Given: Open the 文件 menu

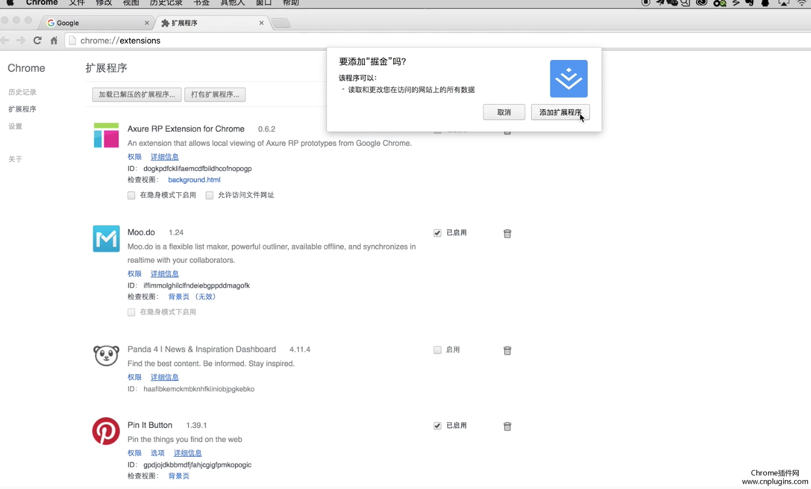Looking at the screenshot, I should pyautogui.click(x=77, y=3).
